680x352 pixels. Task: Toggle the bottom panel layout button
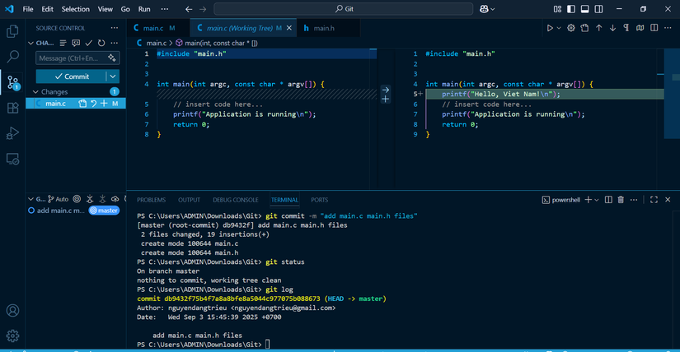(x=584, y=9)
